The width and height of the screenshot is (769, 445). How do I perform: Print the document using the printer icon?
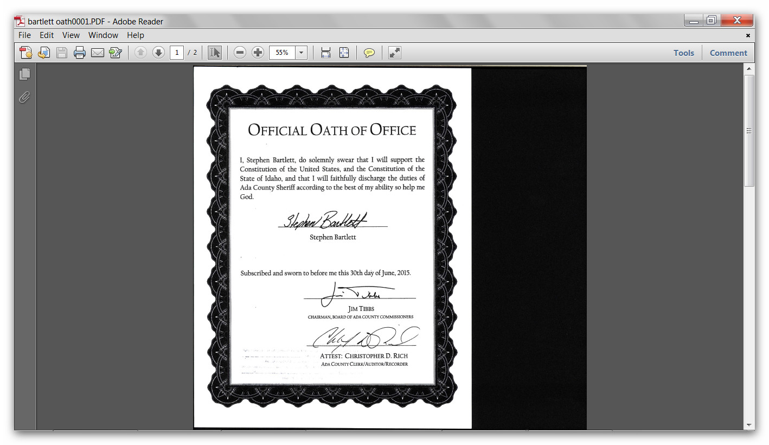(80, 53)
